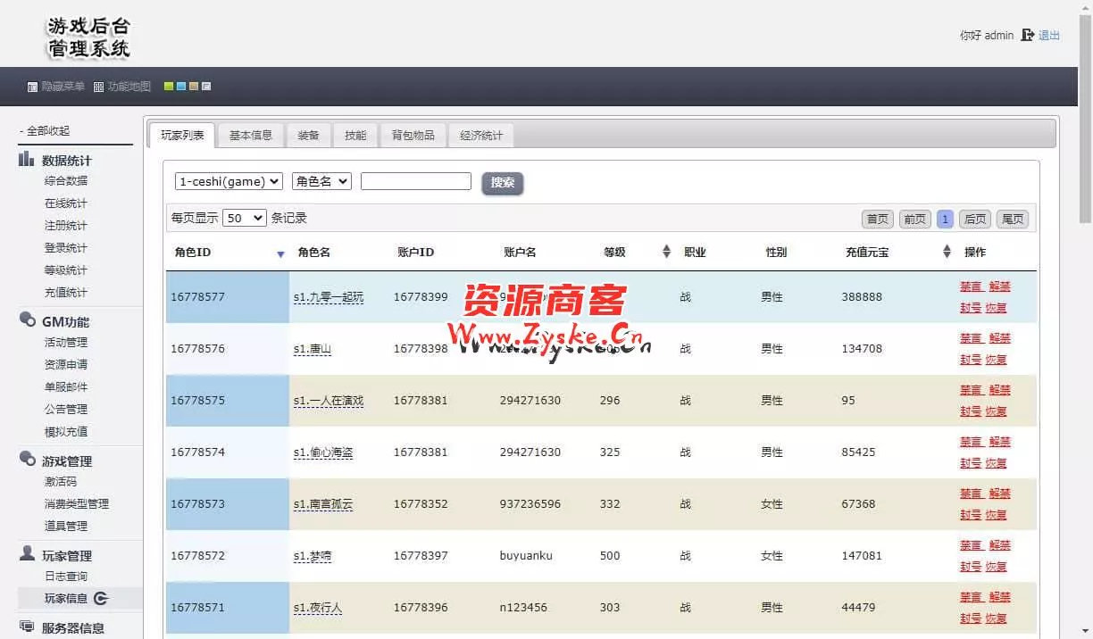This screenshot has height=639, width=1093.
Task: Switch to the 玩家列表 tab
Action: tap(182, 136)
